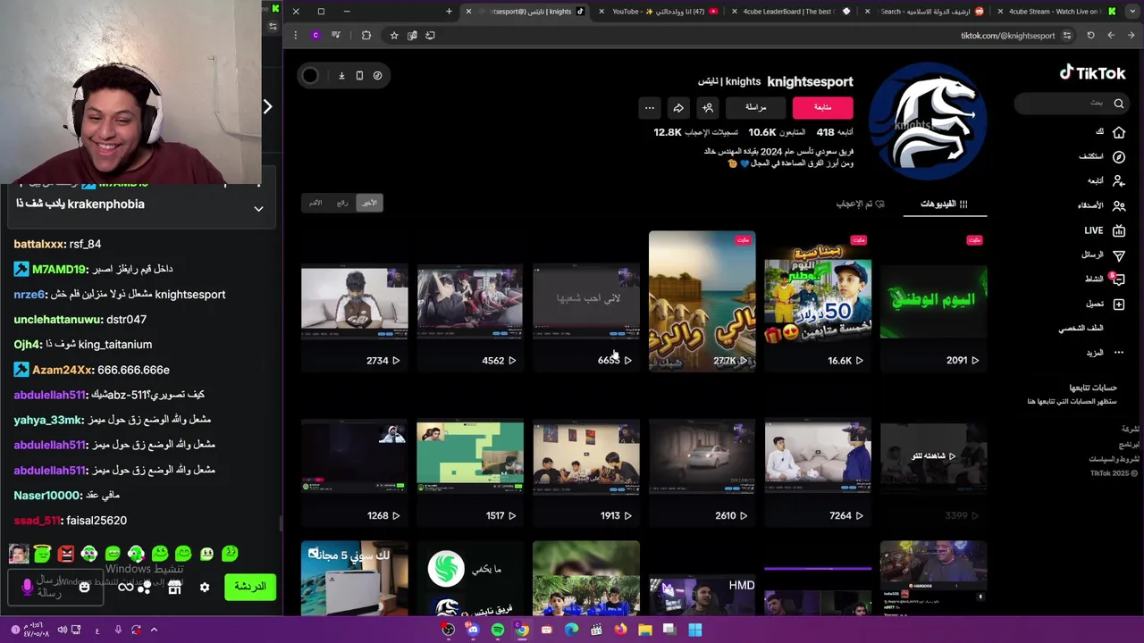Viewport: 1144px width, 643px height.
Task: Click the add-friend person icon on profile
Action: pos(708,108)
